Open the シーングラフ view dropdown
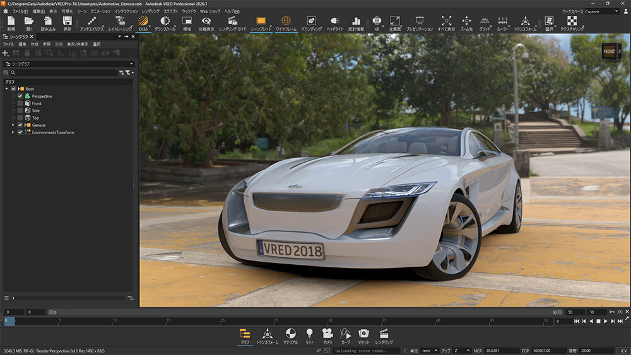Viewport: 631px width, 355px height. (x=69, y=64)
